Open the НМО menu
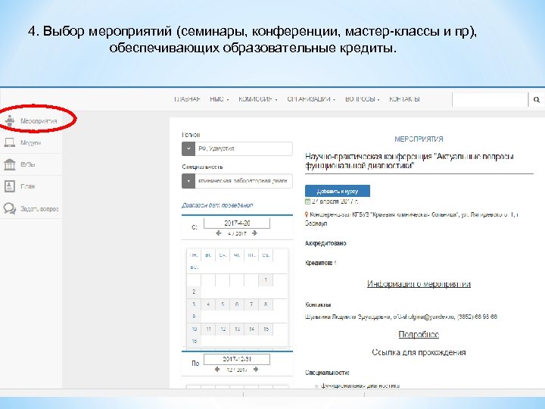The height and width of the screenshot is (409, 545). (219, 99)
